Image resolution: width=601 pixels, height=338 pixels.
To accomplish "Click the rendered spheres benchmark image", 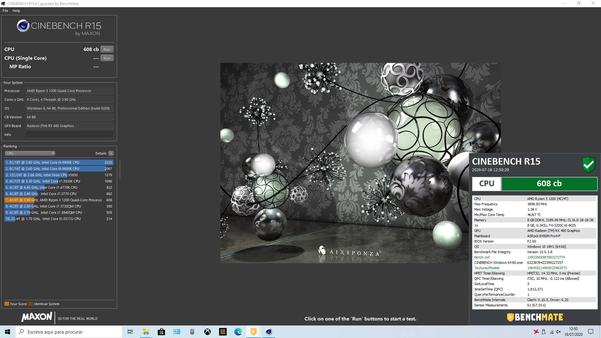I will (x=360, y=163).
